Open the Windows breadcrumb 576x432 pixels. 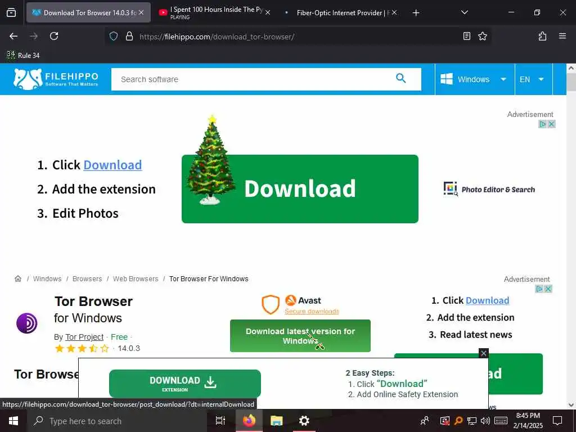point(47,279)
